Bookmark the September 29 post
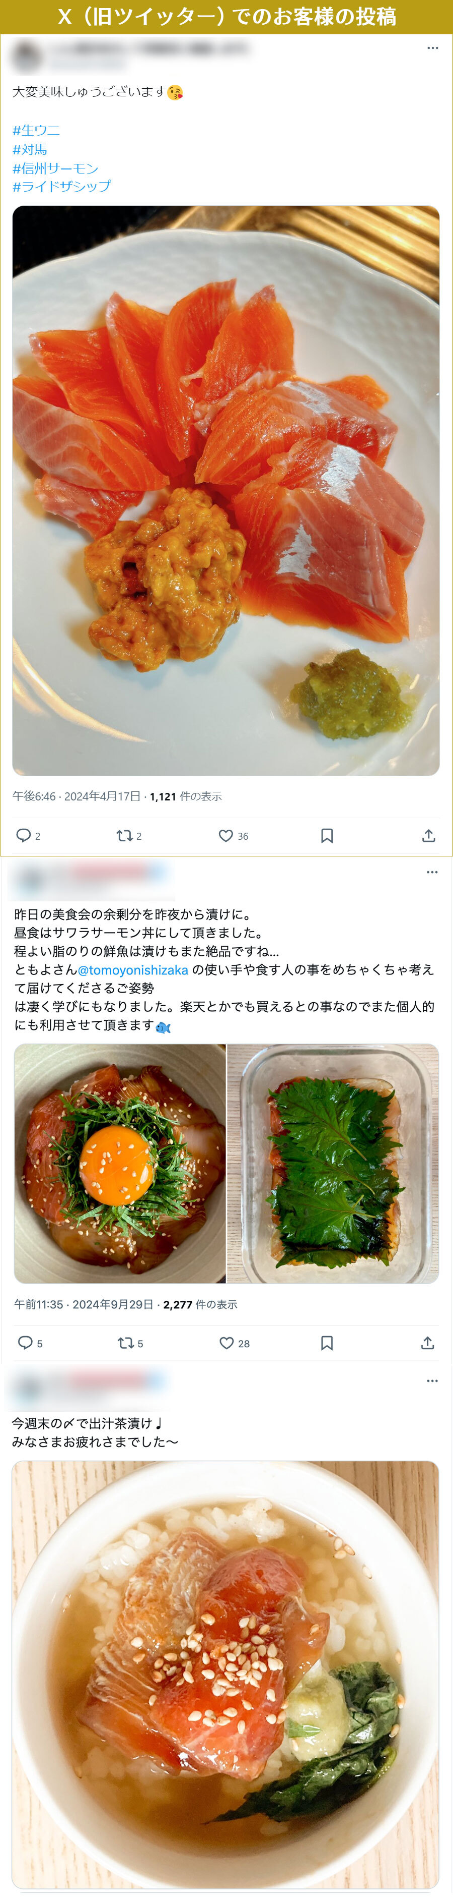Image resolution: width=453 pixels, height=1902 pixels. [327, 1342]
